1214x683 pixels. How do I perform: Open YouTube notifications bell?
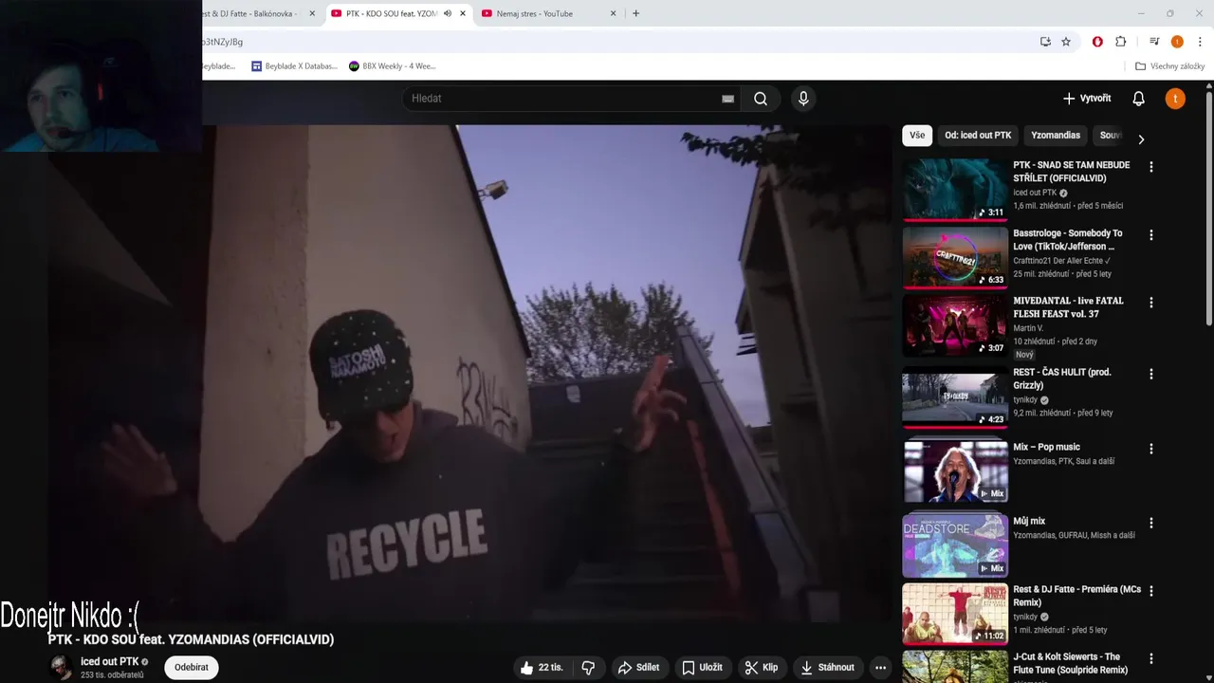[1138, 99]
